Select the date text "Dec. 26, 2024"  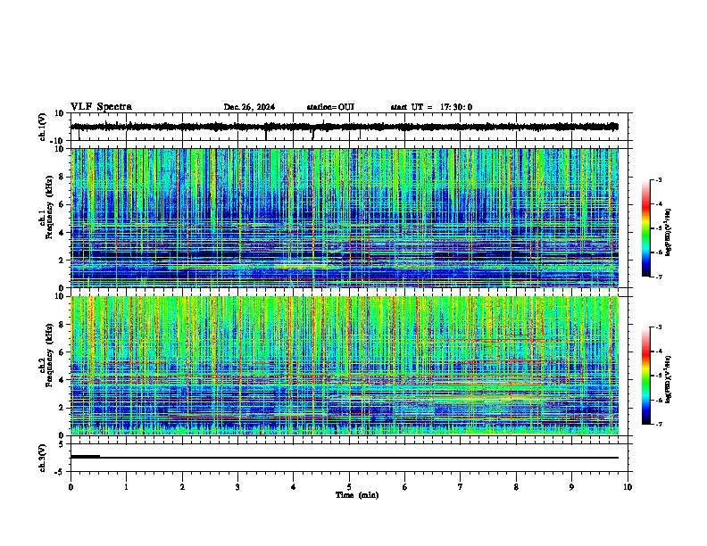(249, 107)
